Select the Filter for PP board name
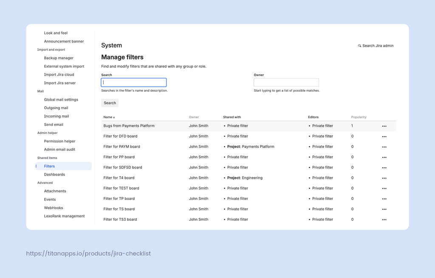 [x=119, y=157]
